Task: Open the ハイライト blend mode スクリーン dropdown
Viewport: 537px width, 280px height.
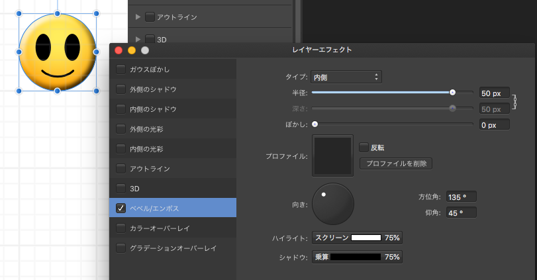Action: click(x=332, y=238)
